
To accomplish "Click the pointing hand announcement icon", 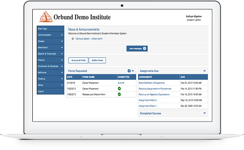I will (73, 39).
